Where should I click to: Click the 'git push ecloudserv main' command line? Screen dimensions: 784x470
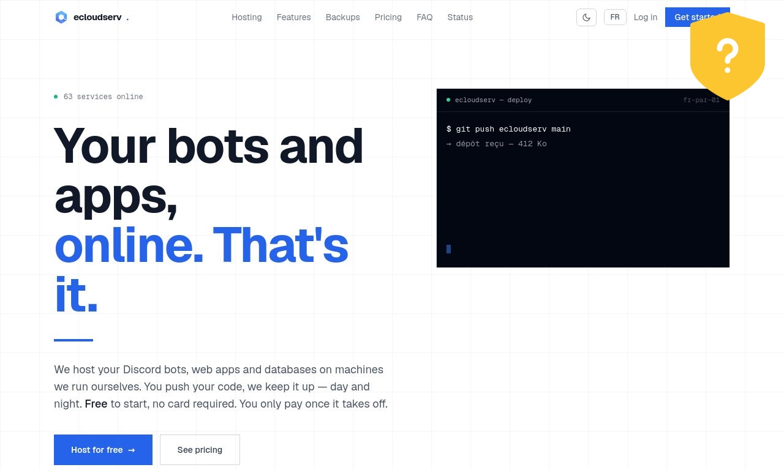coord(508,129)
